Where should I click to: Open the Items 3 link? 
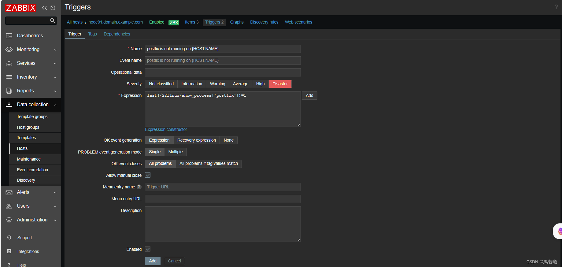[x=192, y=22]
